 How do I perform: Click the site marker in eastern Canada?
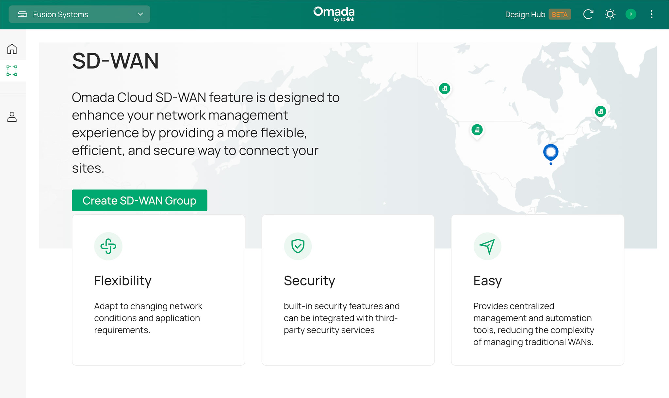pyautogui.click(x=600, y=112)
